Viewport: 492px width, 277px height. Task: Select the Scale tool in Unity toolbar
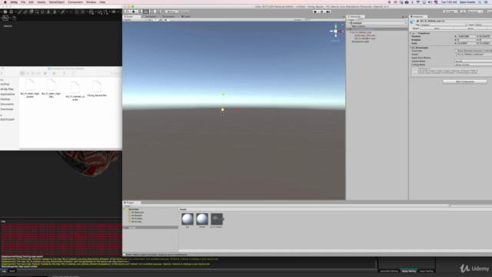tap(146, 12)
